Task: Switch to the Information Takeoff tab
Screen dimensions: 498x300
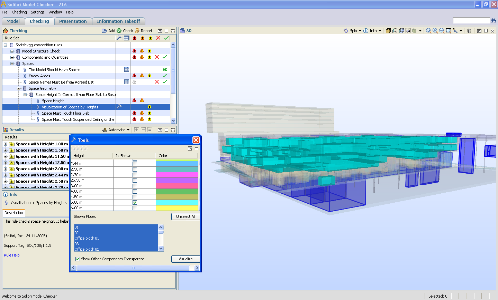Action: click(x=118, y=21)
